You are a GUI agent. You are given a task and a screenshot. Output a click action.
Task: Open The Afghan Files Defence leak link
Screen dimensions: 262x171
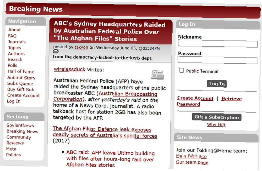pos(105,132)
